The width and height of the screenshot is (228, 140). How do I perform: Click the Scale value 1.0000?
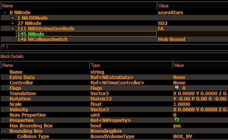pyautogui.click(x=182, y=104)
